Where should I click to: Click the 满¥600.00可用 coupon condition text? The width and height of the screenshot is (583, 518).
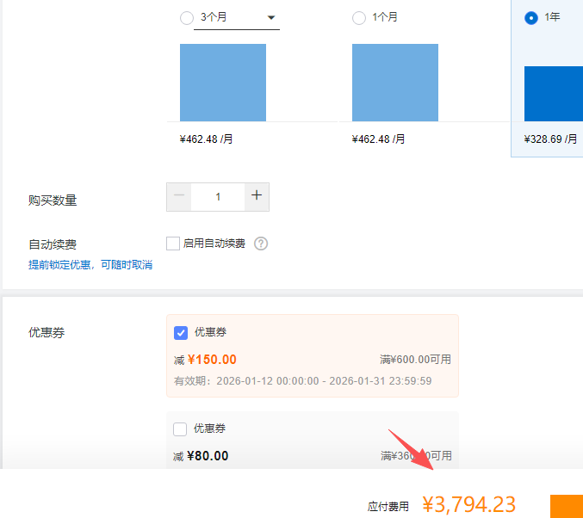coord(415,360)
